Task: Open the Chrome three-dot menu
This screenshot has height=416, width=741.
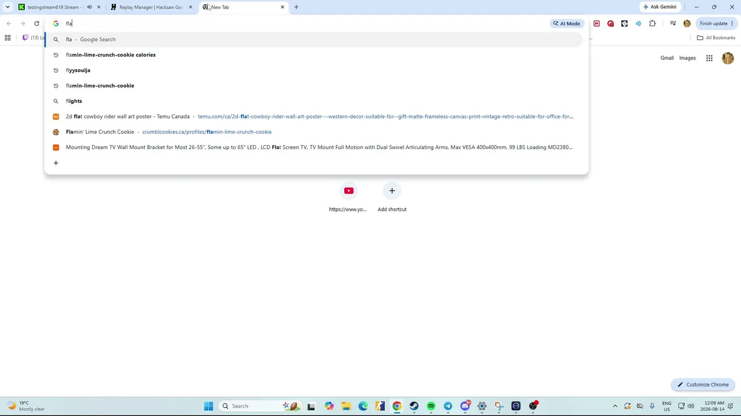Action: tap(732, 24)
